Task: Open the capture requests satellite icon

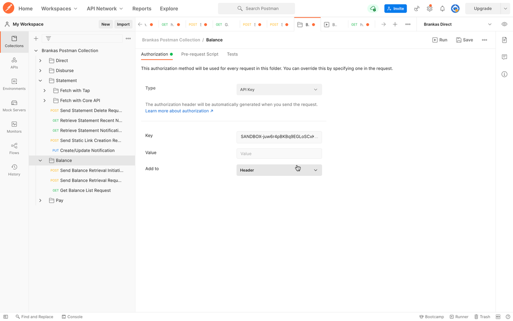Action: pos(417,8)
